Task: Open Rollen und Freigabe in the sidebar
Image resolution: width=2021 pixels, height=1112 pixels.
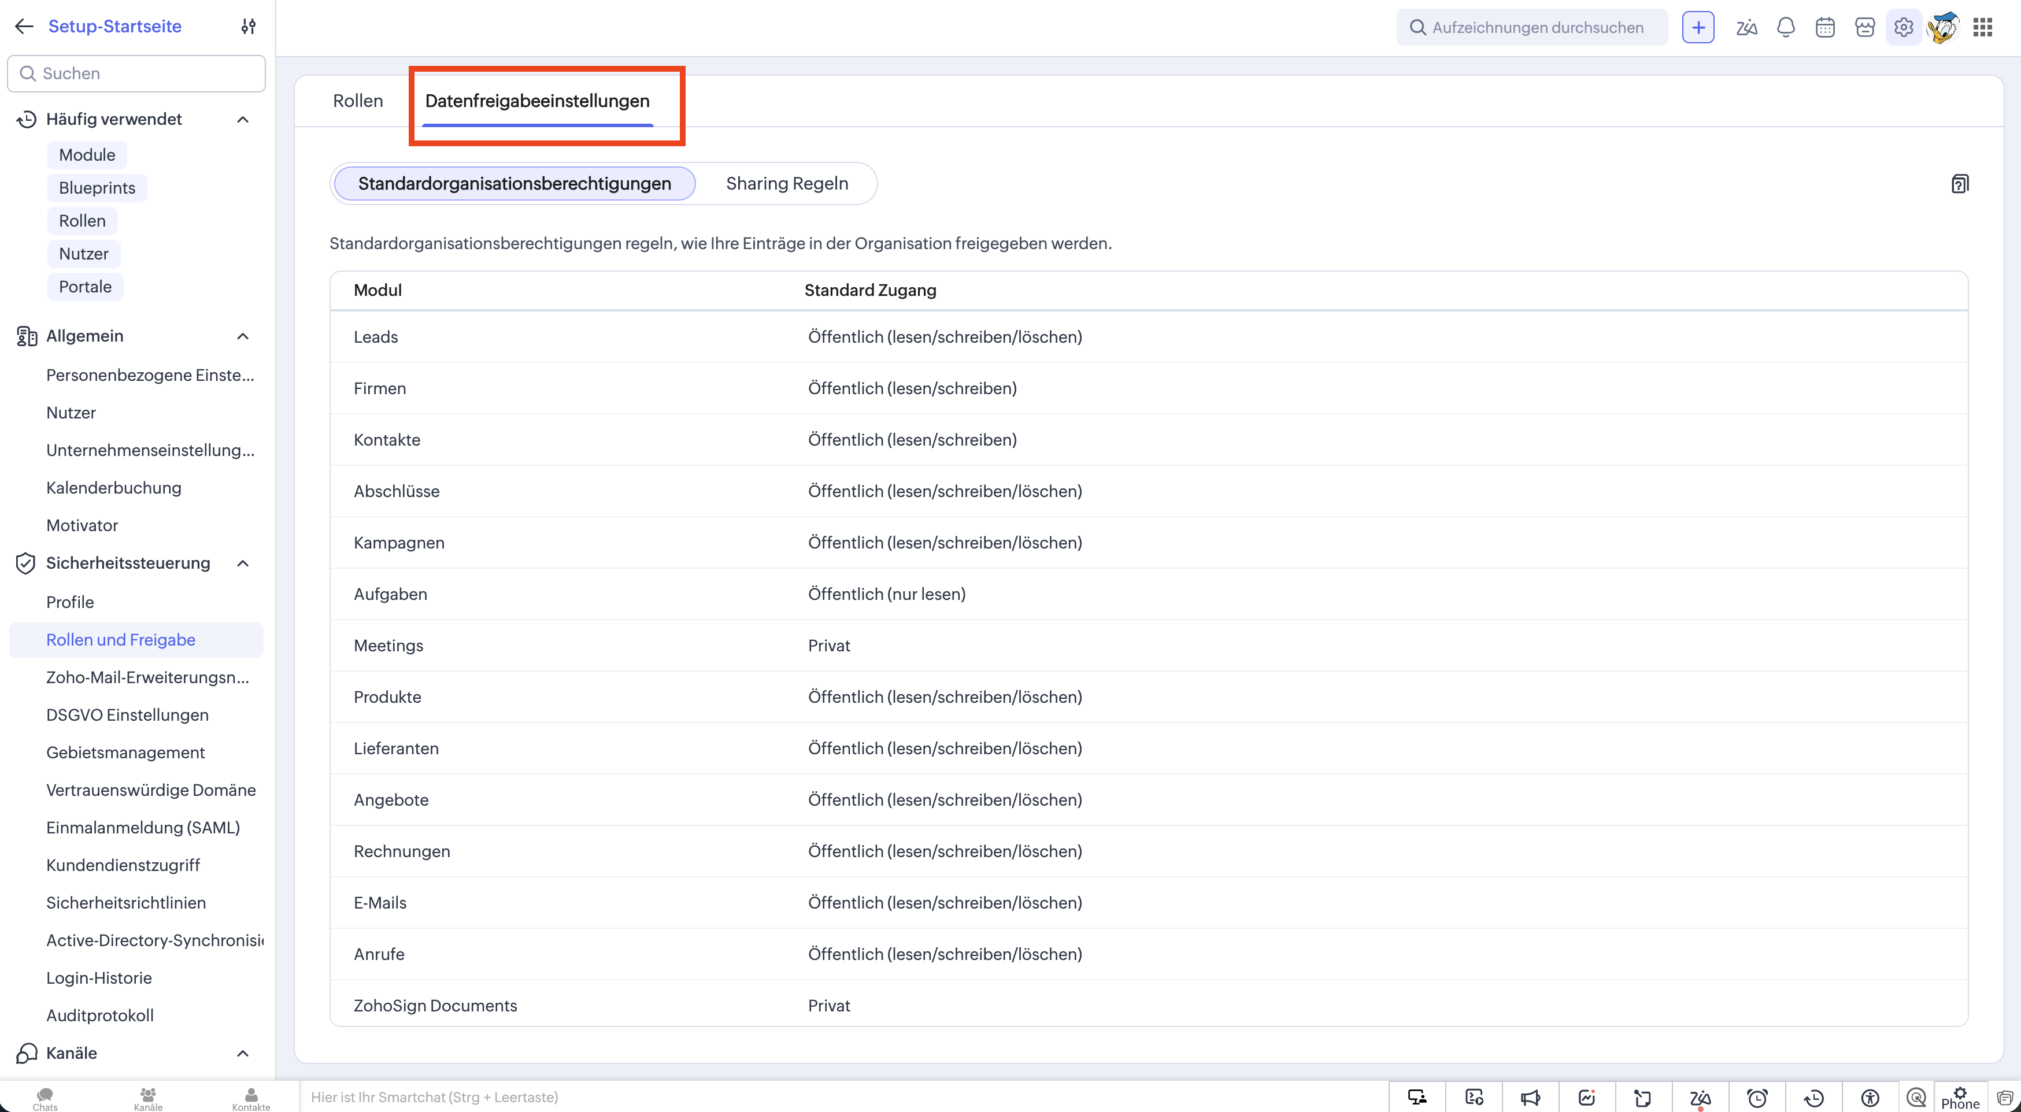Action: (136, 640)
